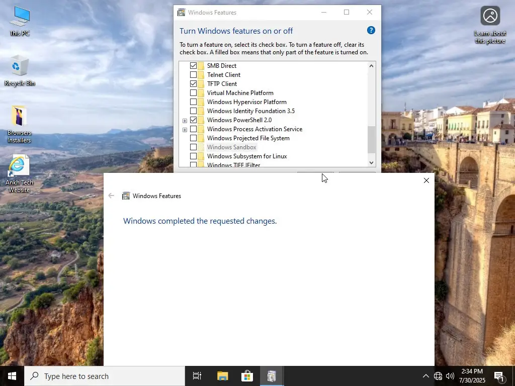
Task: Show hidden icons in the system tray
Action: tap(425, 376)
